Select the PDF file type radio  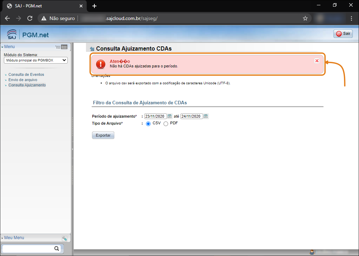click(166, 124)
